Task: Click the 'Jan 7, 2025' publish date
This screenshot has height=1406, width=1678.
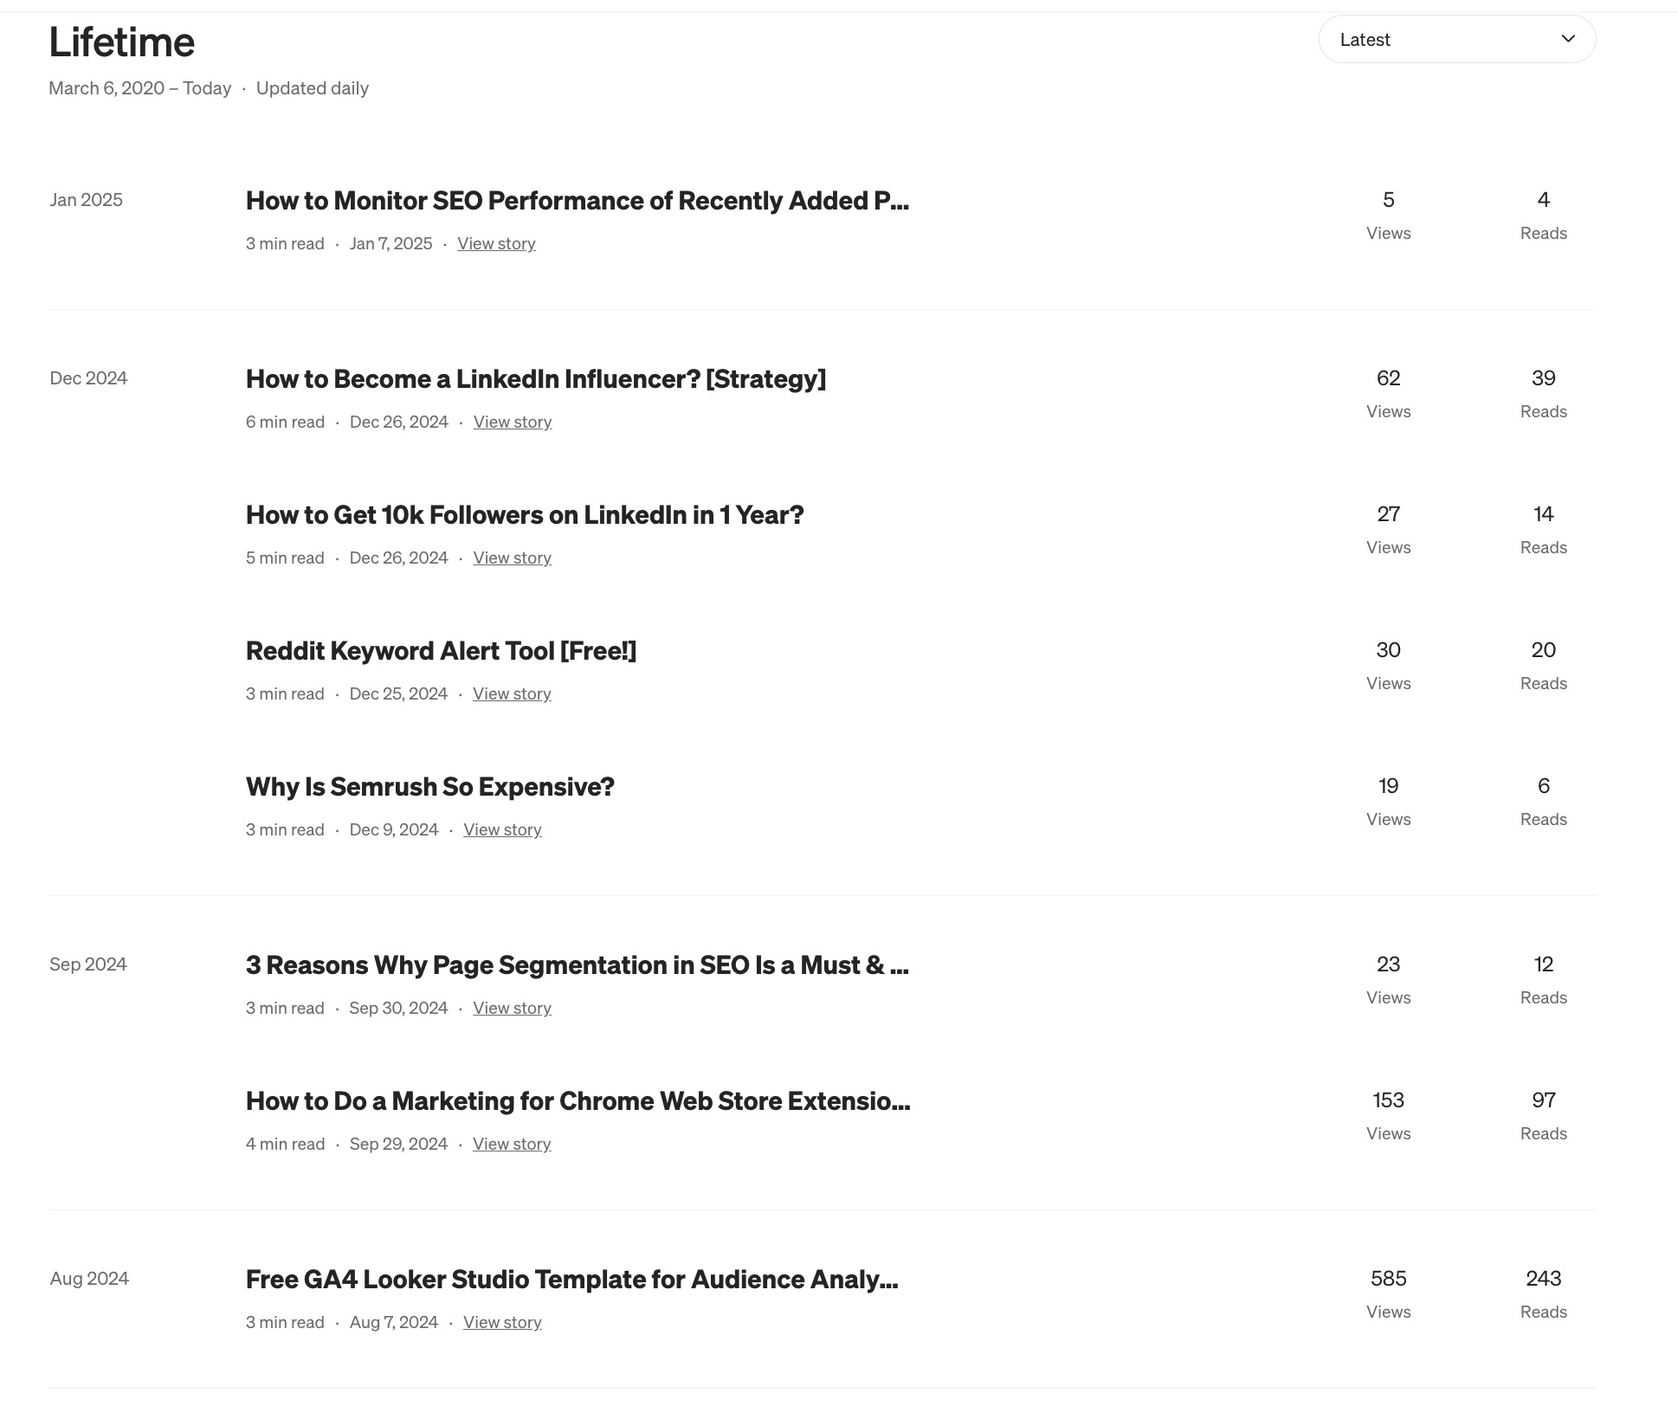Action: point(391,244)
